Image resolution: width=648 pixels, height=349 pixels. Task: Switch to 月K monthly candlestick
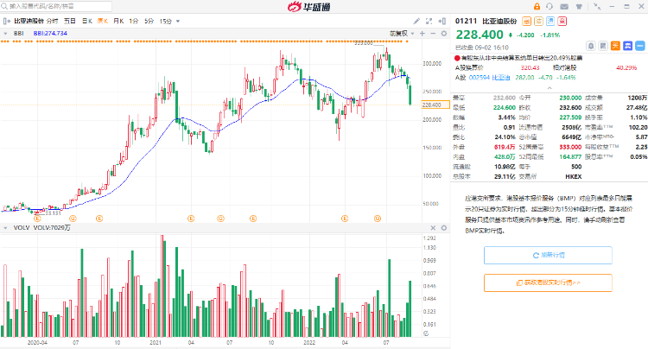(118, 21)
